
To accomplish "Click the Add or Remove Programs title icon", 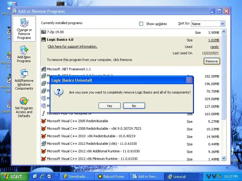I will tap(15, 11).
